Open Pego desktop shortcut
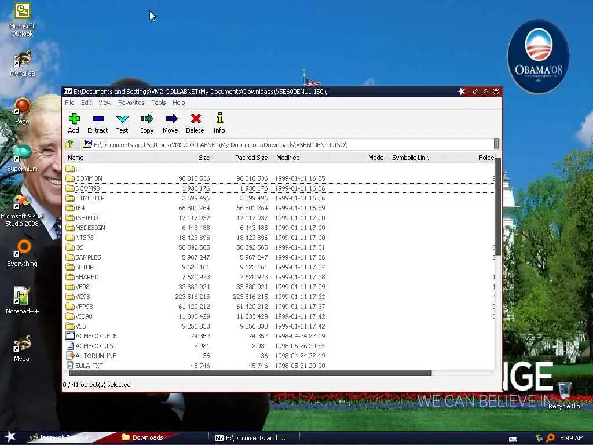Screen dimensions: 593x445 click(x=22, y=111)
